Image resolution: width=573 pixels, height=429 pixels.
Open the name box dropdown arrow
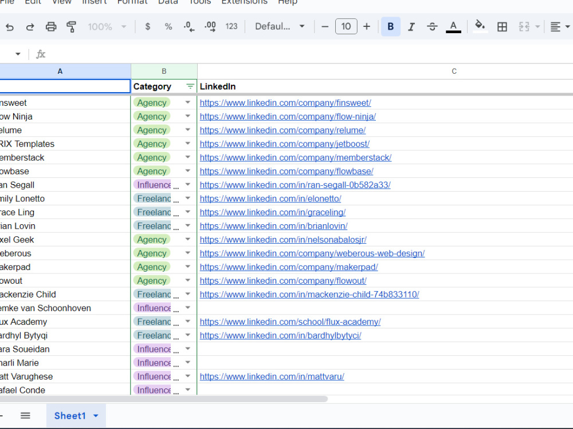(18, 54)
